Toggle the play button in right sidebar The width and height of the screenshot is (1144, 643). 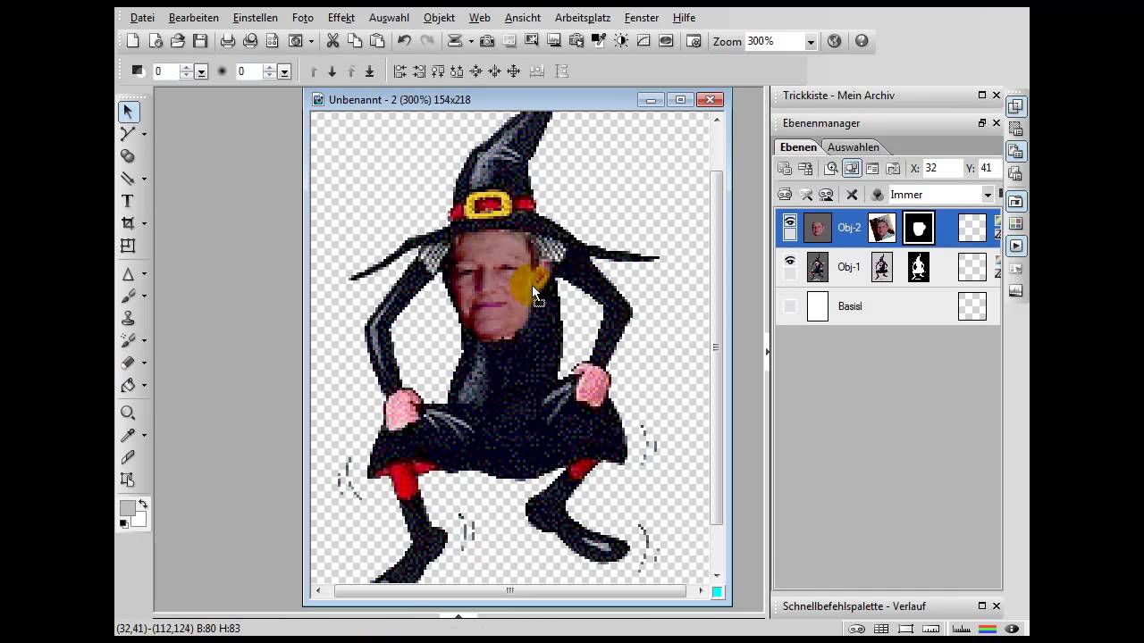(1016, 246)
